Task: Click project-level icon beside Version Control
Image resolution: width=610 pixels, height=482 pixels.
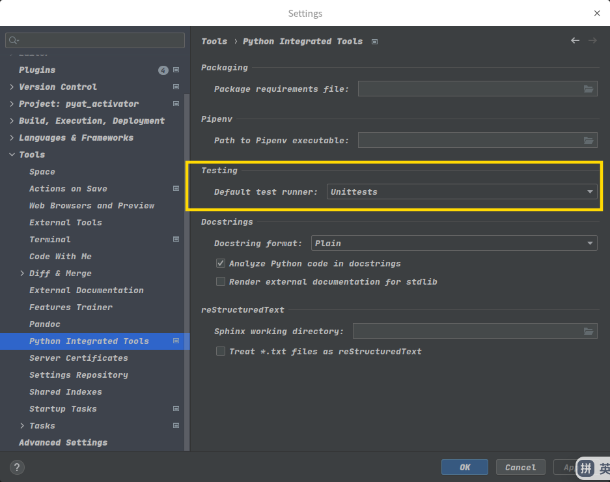Action: coord(176,87)
